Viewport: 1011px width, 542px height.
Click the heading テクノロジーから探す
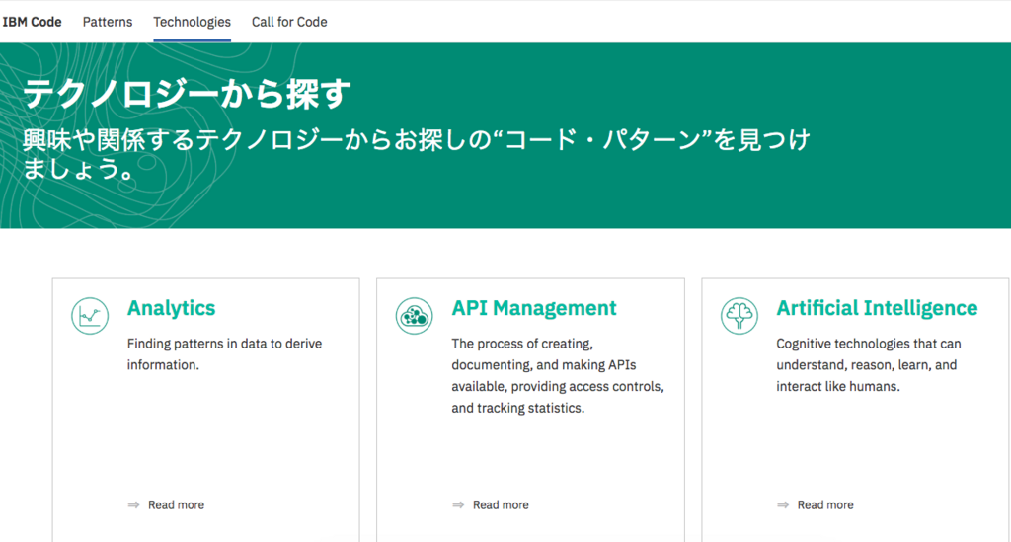187,94
